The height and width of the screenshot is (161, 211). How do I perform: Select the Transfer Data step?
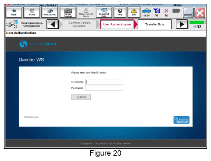pos(155,24)
